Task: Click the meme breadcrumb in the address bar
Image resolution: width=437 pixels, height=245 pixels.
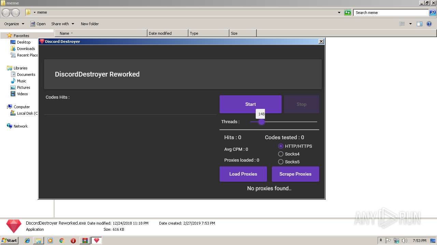Action: [42, 12]
